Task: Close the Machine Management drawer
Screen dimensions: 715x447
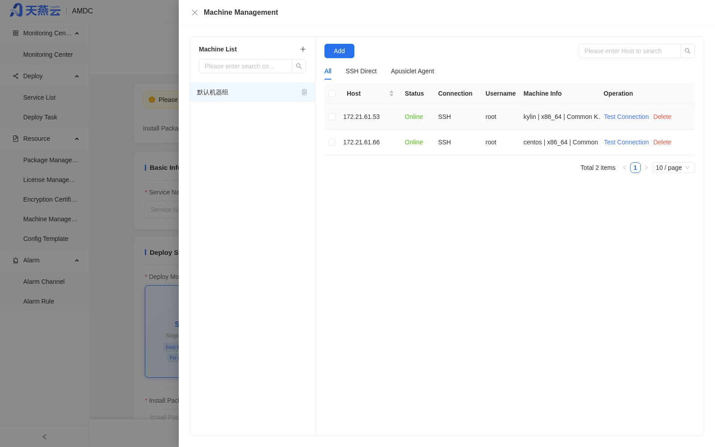Action: [195, 13]
